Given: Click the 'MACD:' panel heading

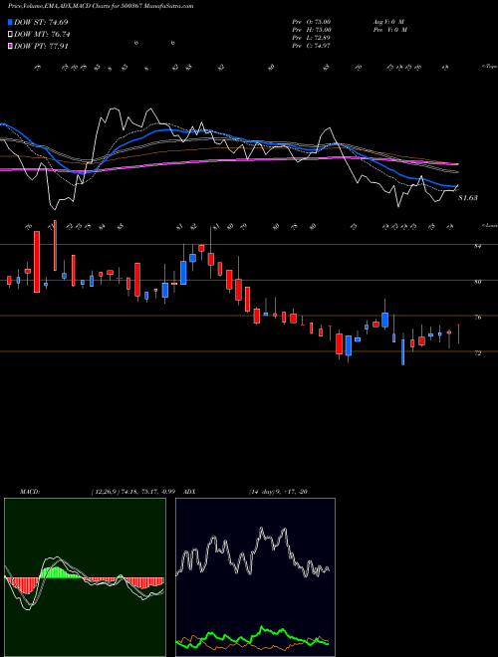Looking at the screenshot, I should point(29,492).
